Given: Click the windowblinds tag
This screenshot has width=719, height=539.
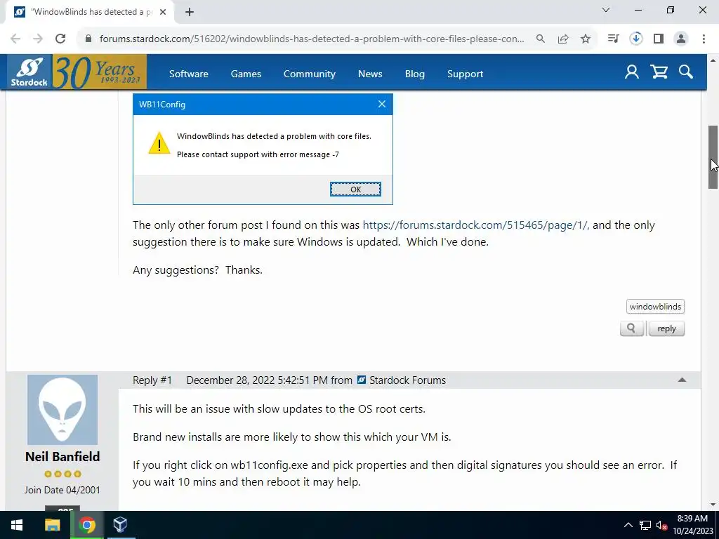Looking at the screenshot, I should 655,307.
